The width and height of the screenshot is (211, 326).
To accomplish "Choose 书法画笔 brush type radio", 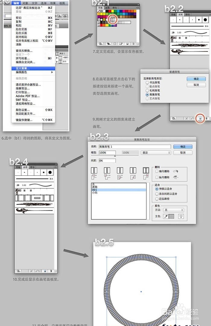I will pos(147,82).
